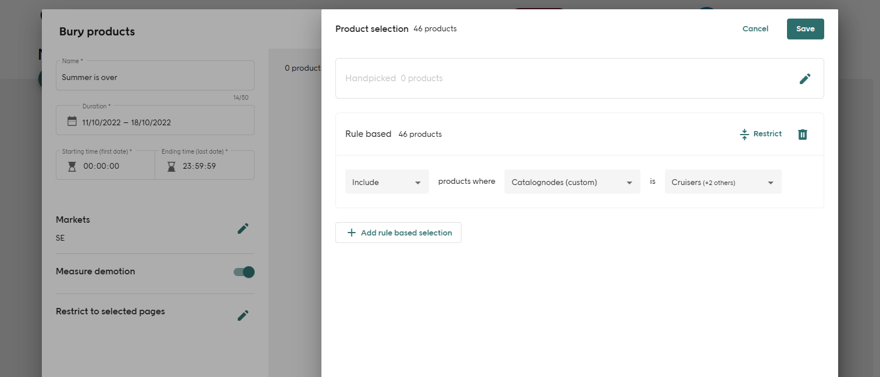Viewport: 880px width, 377px height.
Task: Open the Include dropdown
Action: [x=387, y=182]
